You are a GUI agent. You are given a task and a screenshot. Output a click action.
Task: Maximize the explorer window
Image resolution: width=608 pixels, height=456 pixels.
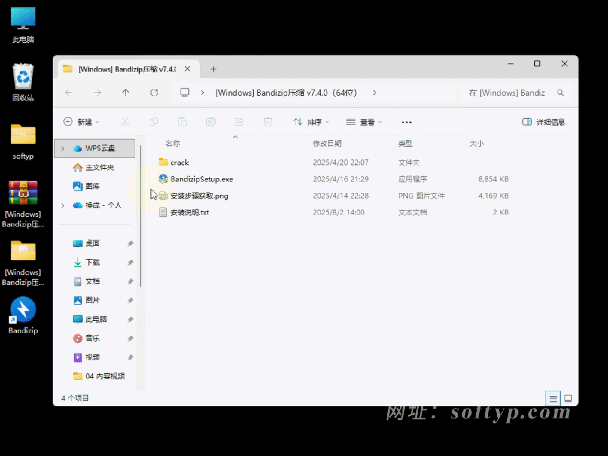click(537, 64)
